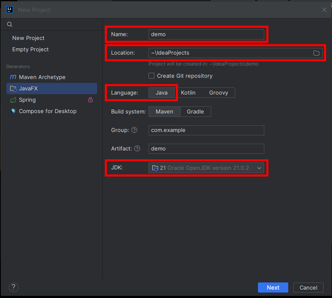Choose Maven build system
This screenshot has height=298, width=332.
(x=164, y=111)
